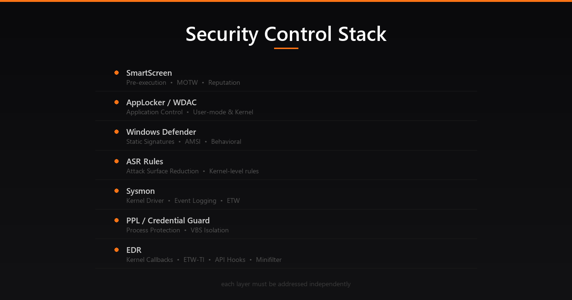Click the orange underline beneath the title
Image resolution: width=572 pixels, height=300 pixels.
(286, 48)
